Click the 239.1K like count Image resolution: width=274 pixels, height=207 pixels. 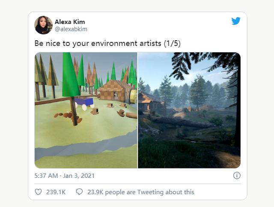[56, 192]
